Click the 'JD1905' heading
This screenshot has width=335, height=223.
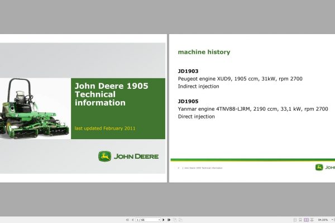188,101
